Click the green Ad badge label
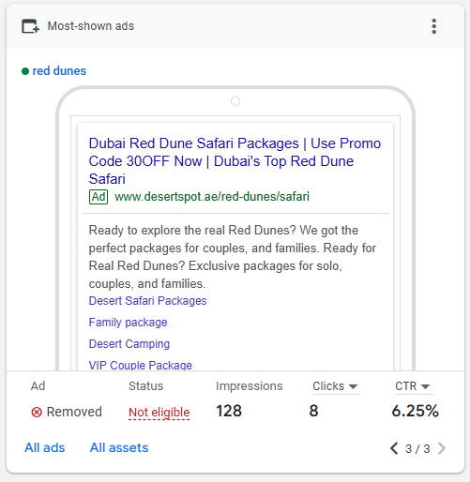This screenshot has width=470, height=482. 99,197
